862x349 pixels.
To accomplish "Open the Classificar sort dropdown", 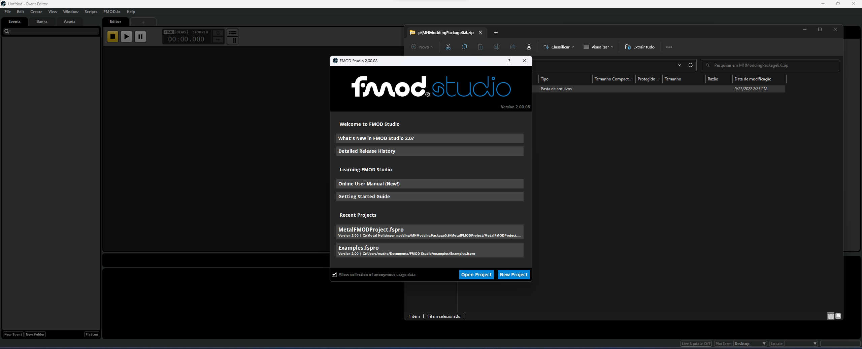I will tap(559, 47).
